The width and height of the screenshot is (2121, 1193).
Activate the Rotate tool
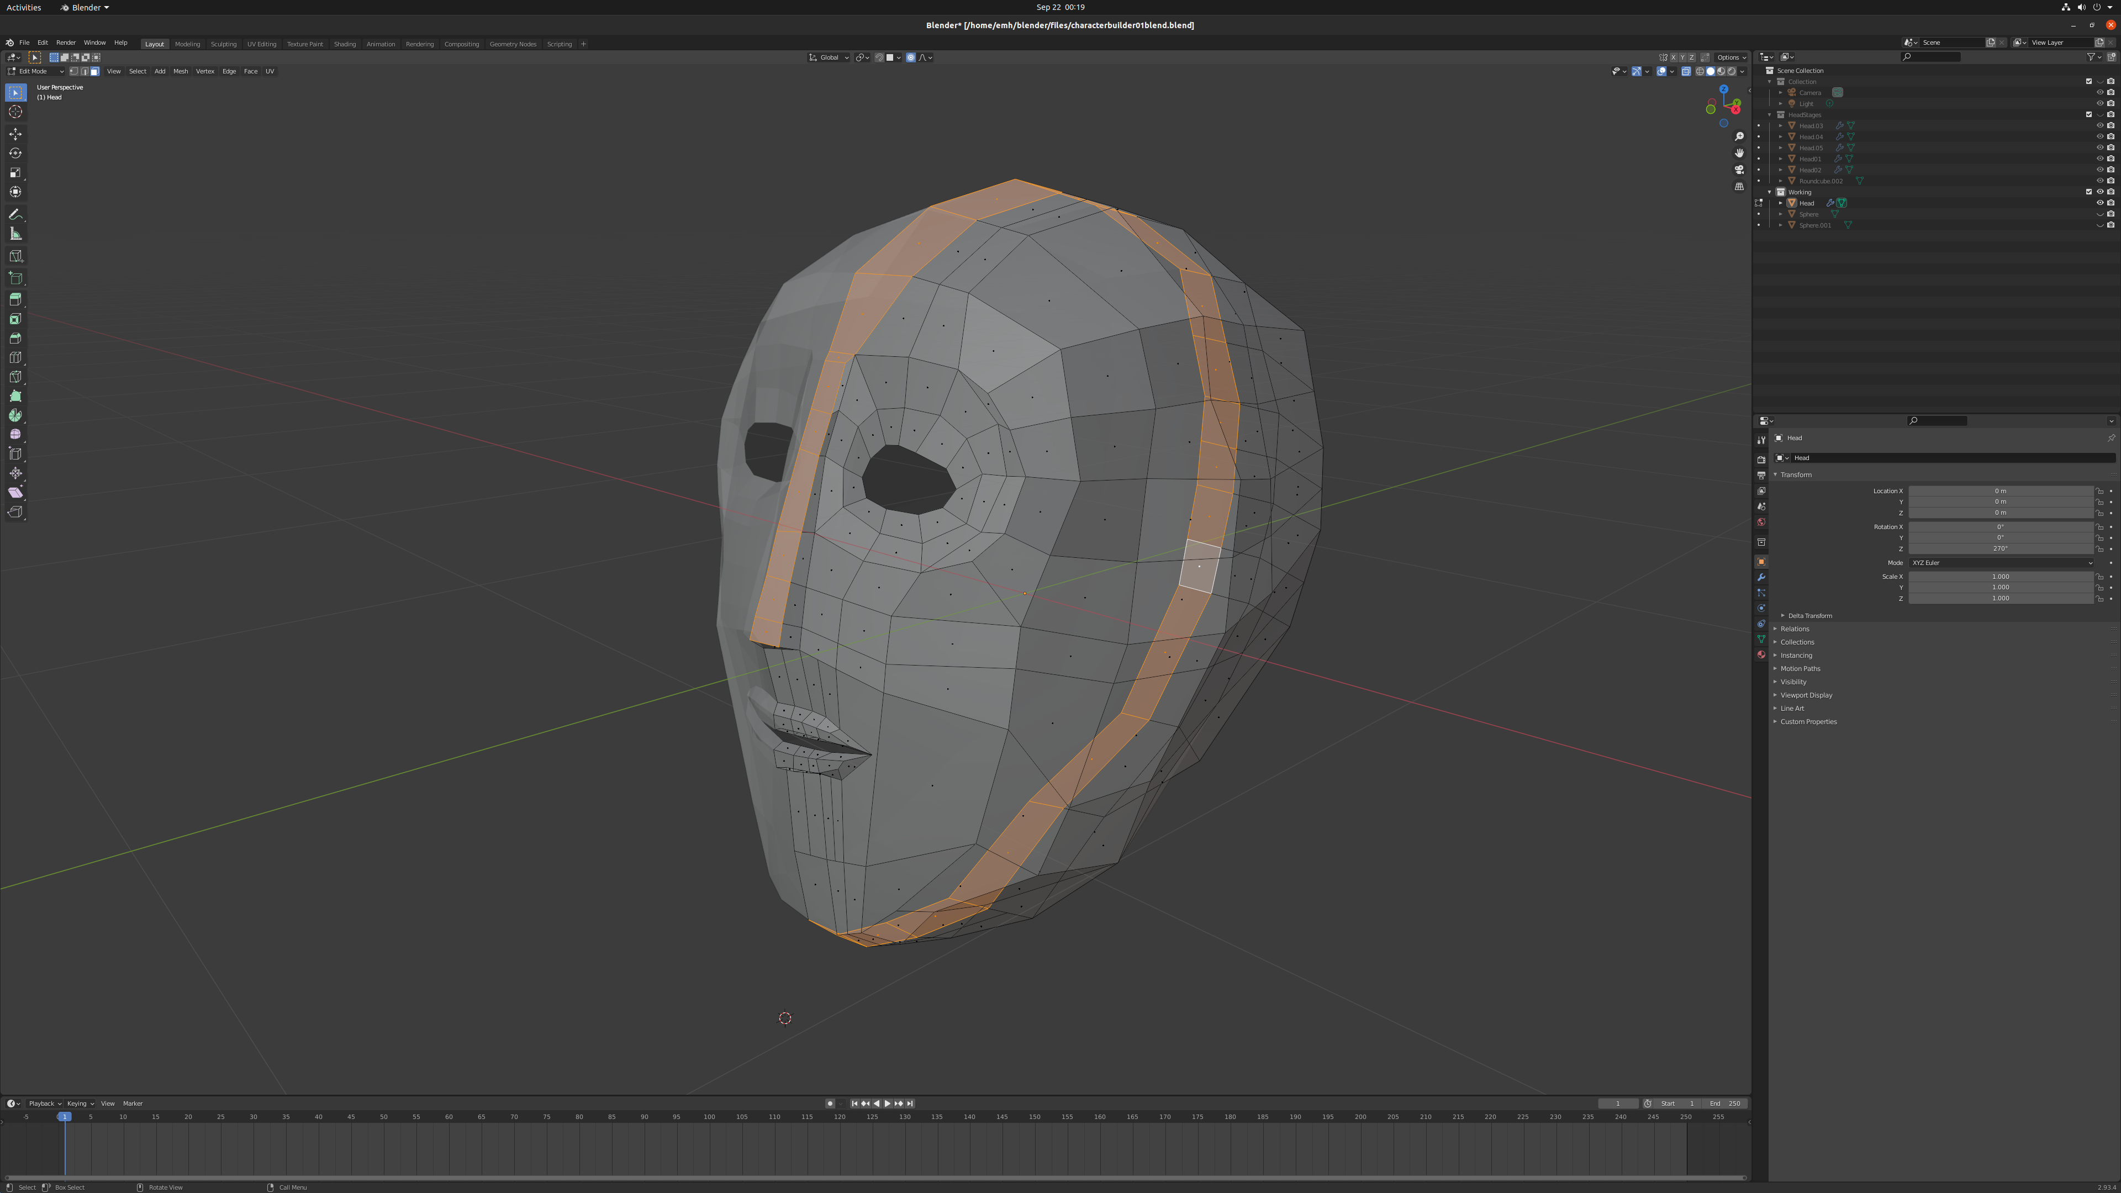coord(15,153)
